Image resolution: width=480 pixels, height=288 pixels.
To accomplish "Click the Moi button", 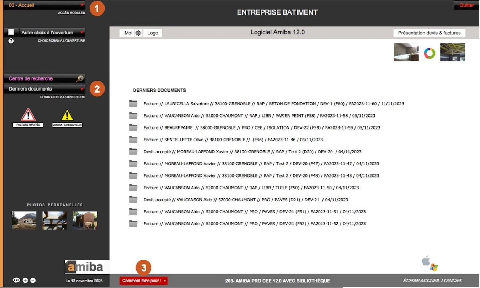I will coord(128,33).
